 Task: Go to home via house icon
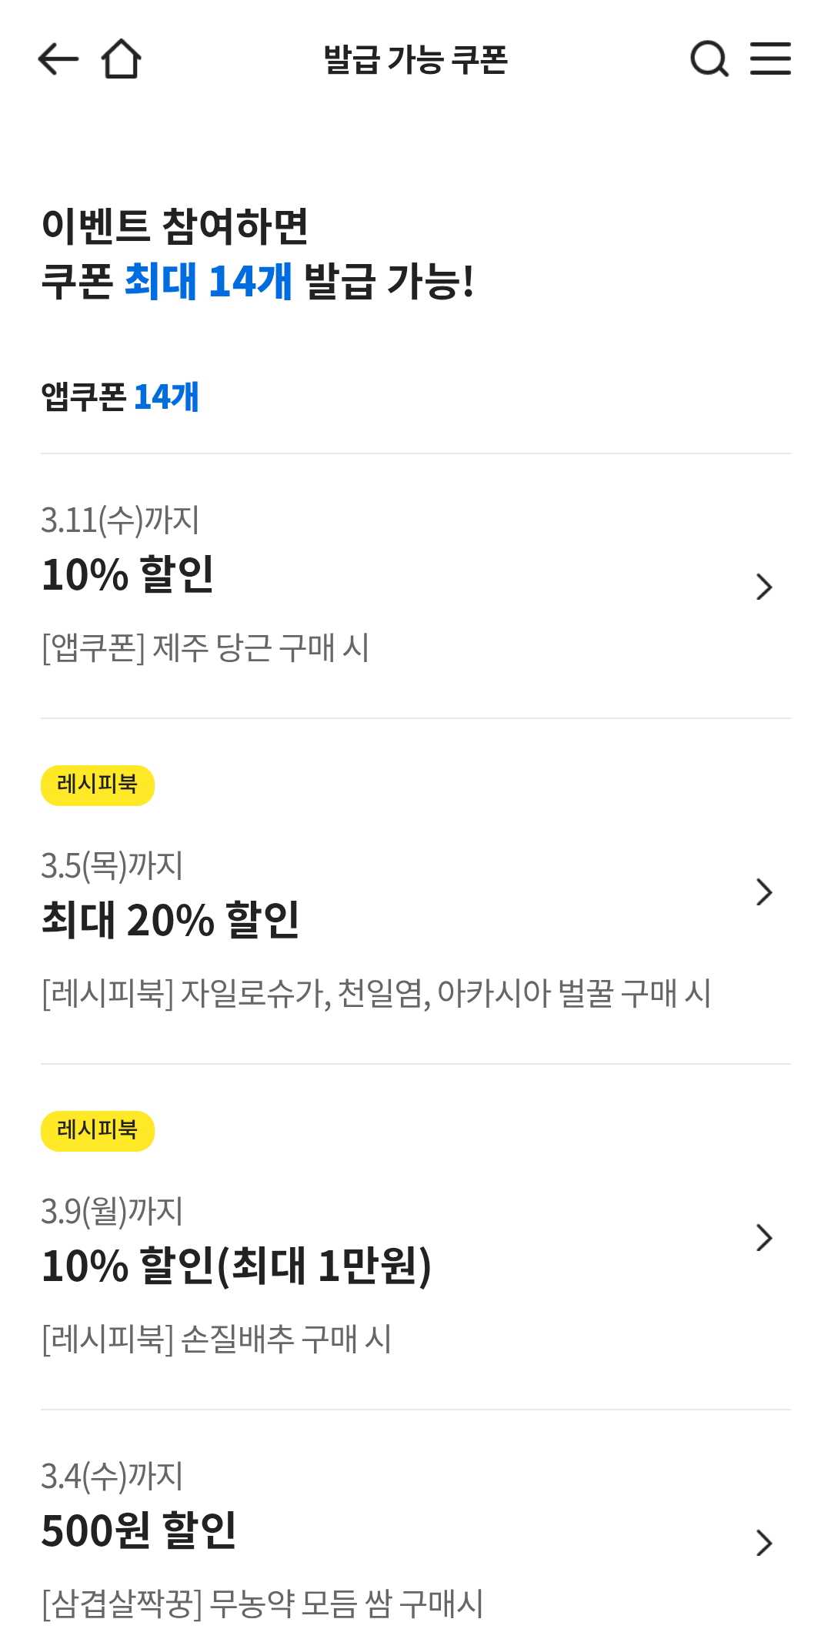[x=122, y=59]
